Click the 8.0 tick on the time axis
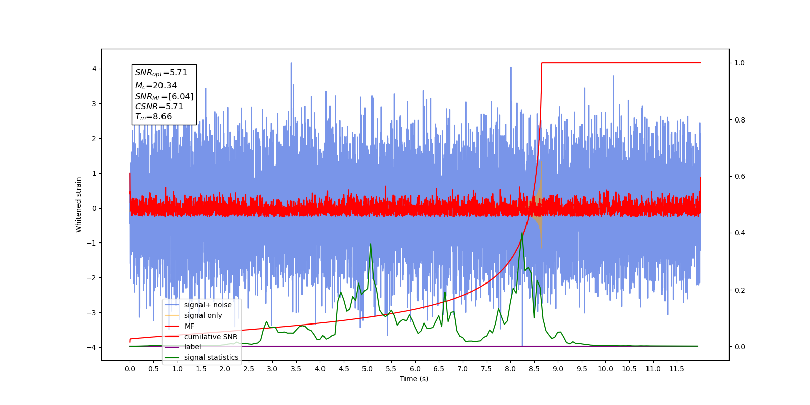This screenshot has width=810, height=405. click(510, 369)
